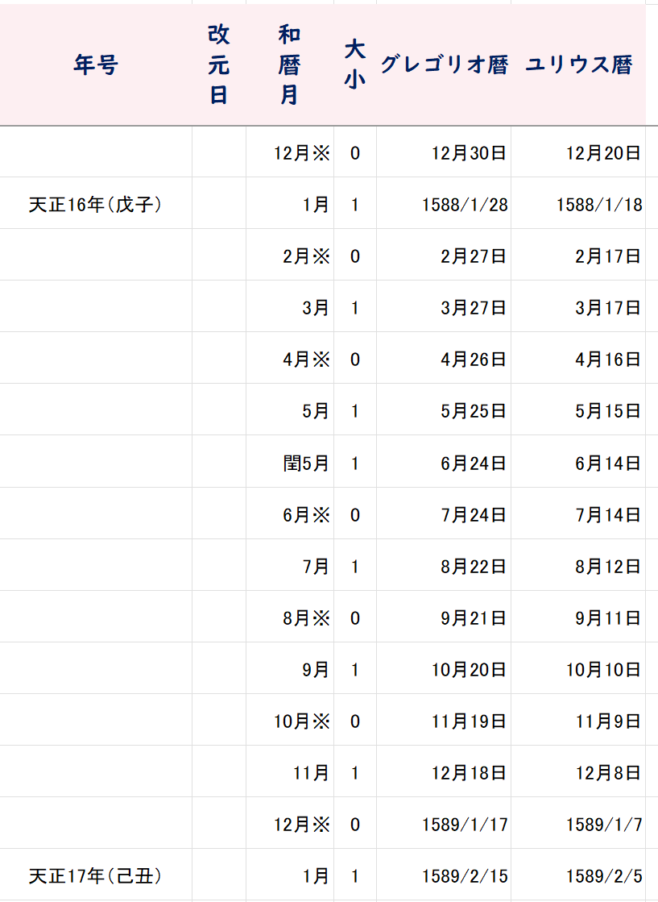
Task: Select the 6月24日 Gregorian date cell
Action: coord(444,462)
